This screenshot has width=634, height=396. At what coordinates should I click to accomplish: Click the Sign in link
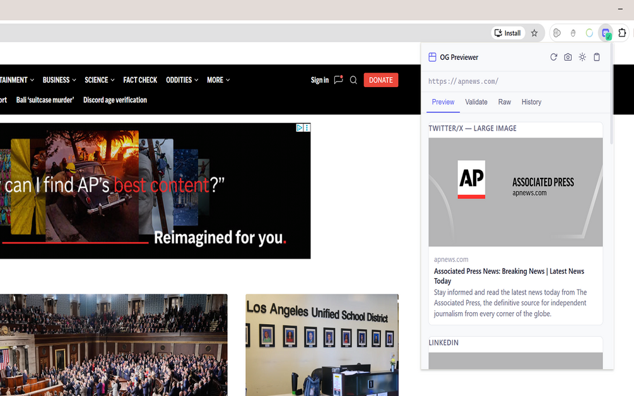click(319, 80)
